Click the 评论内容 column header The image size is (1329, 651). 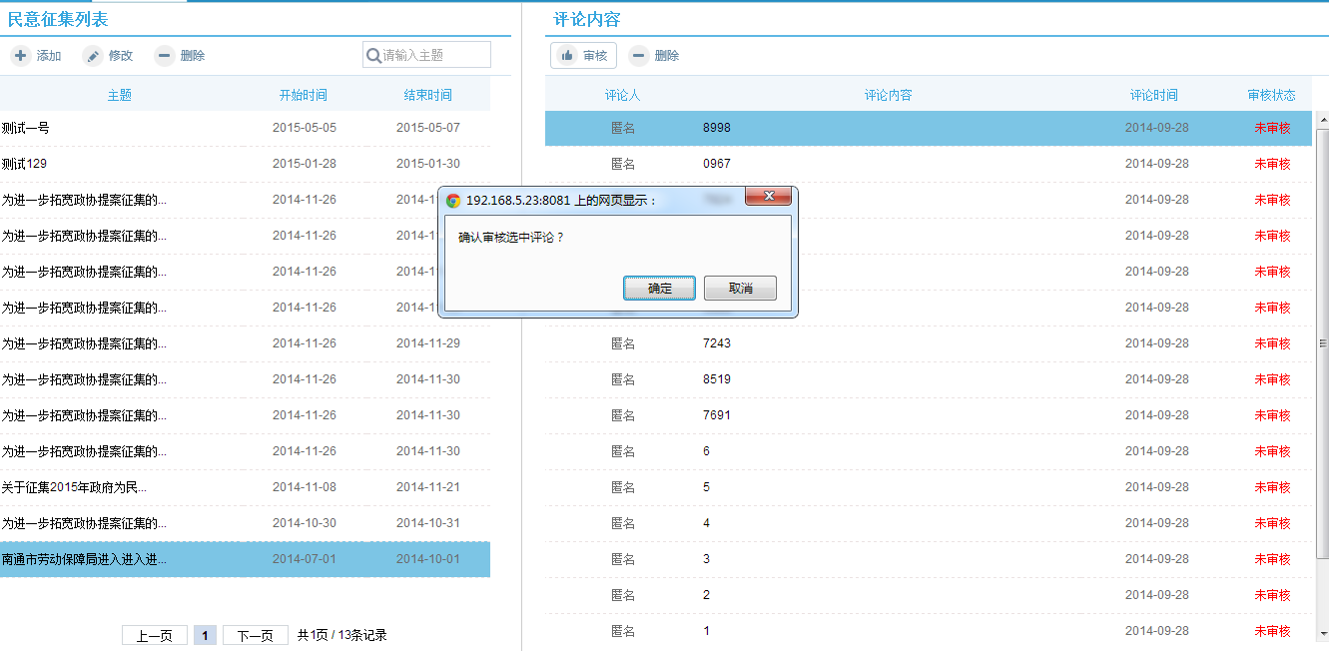[889, 95]
